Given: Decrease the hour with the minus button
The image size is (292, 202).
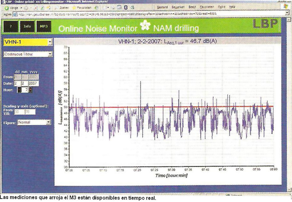Looking at the screenshot, I should pyautogui.click(x=19, y=90).
